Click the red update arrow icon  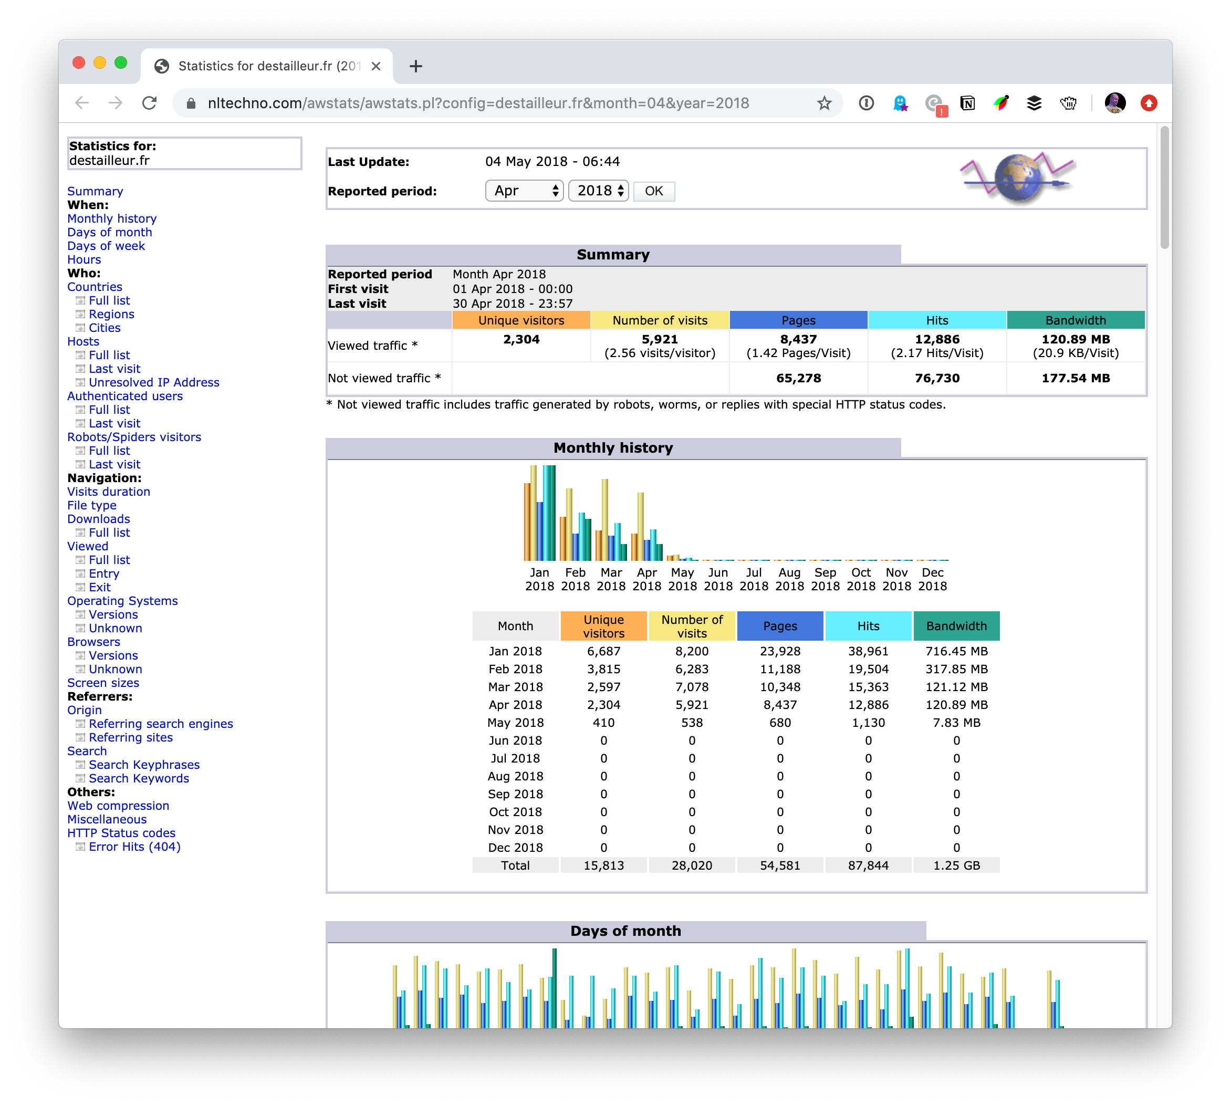coord(1149,103)
